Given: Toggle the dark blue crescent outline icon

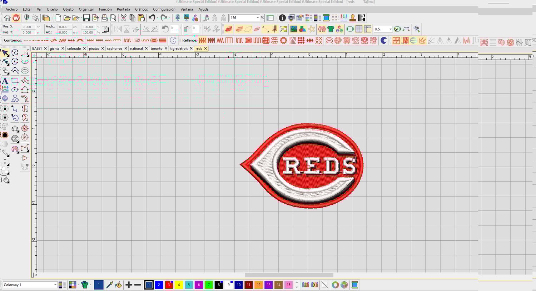Looking at the screenshot, I should click(383, 40).
